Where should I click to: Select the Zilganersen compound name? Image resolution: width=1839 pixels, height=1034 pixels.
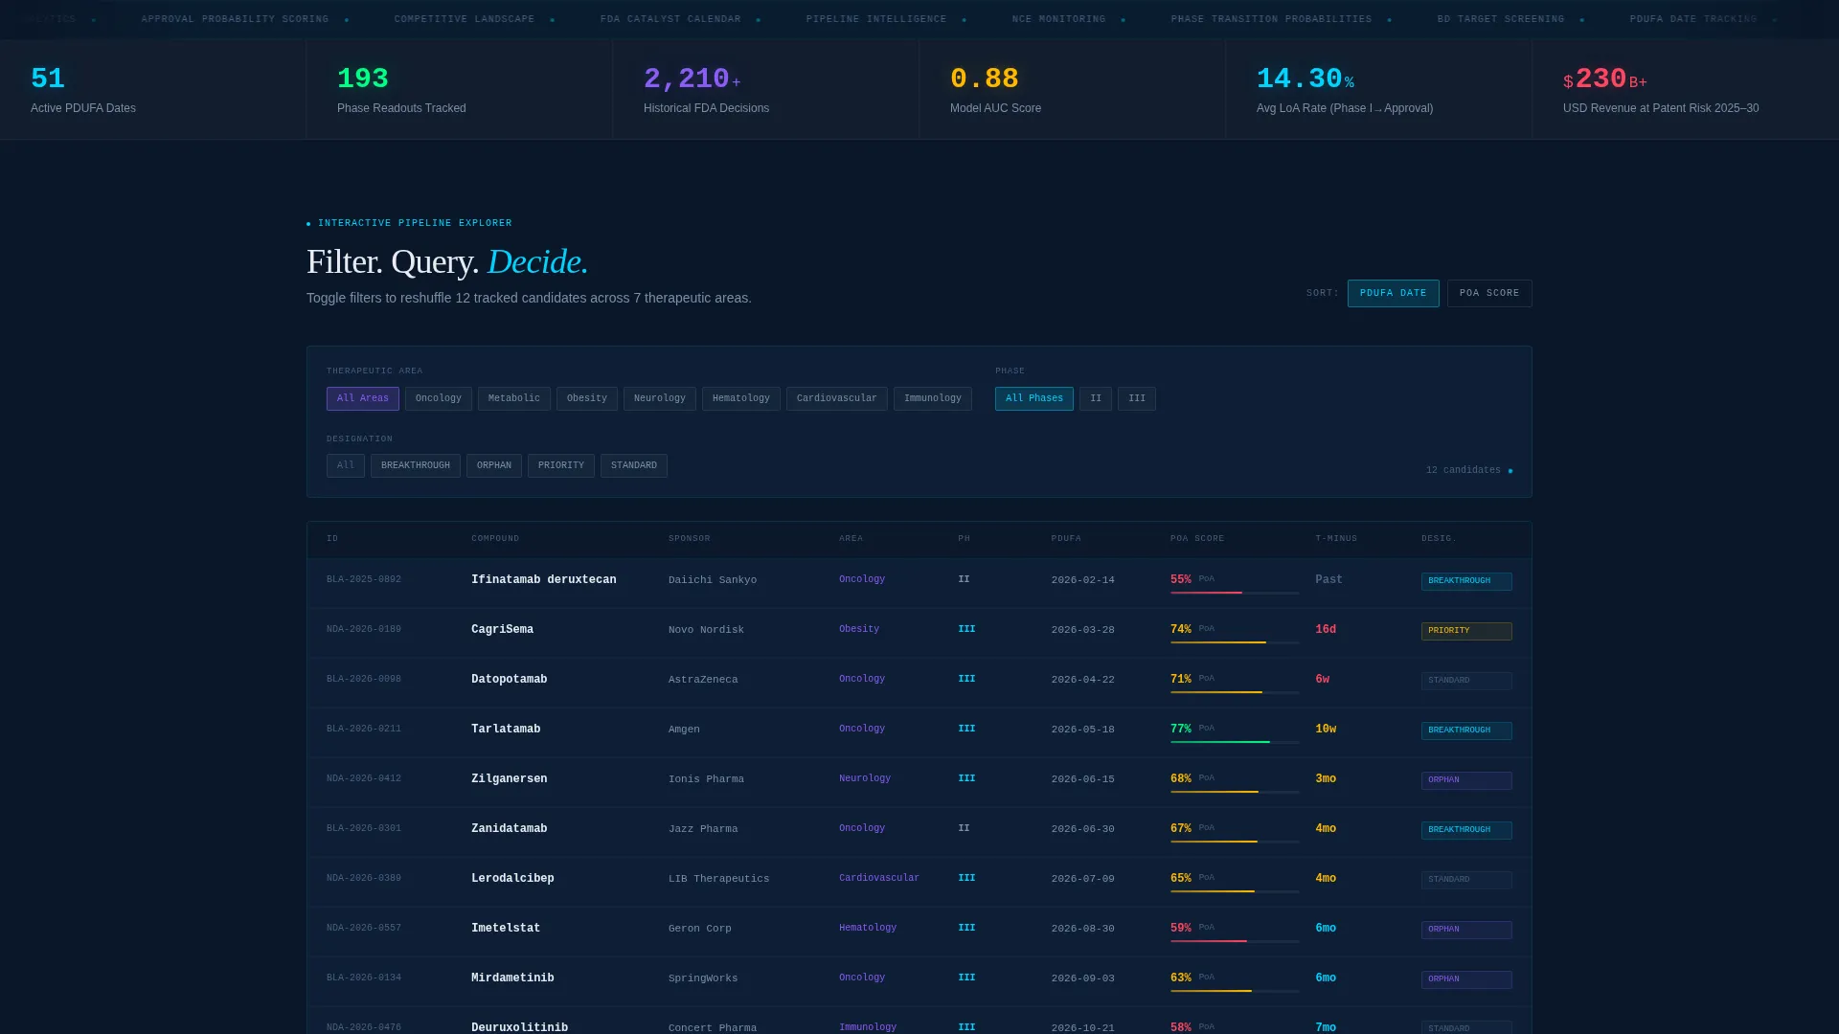pos(509,778)
